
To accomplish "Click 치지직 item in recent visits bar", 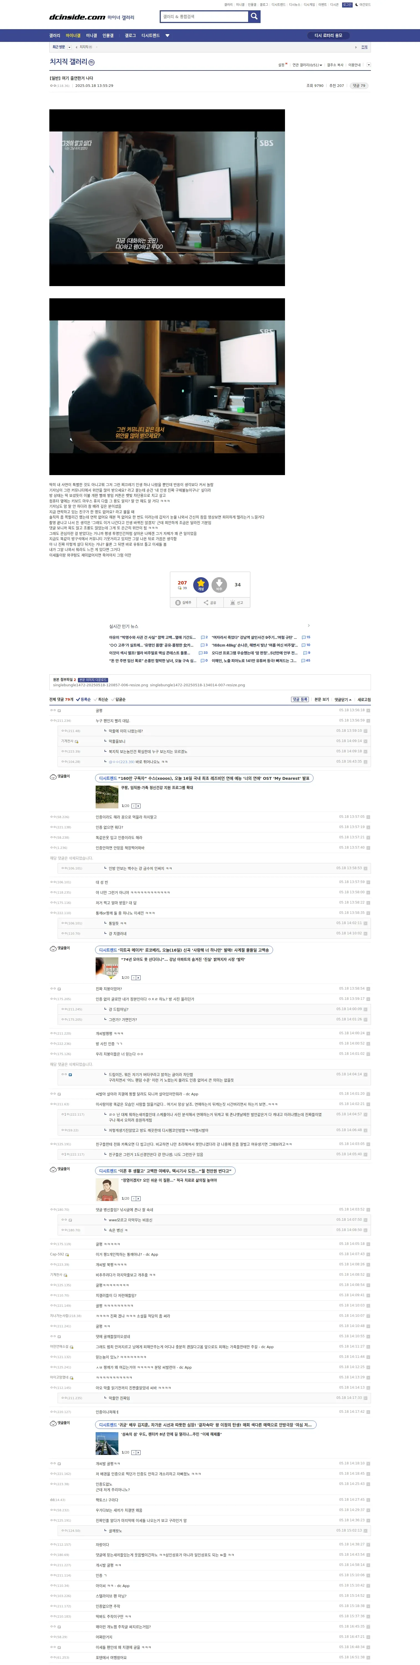I will click(x=85, y=47).
